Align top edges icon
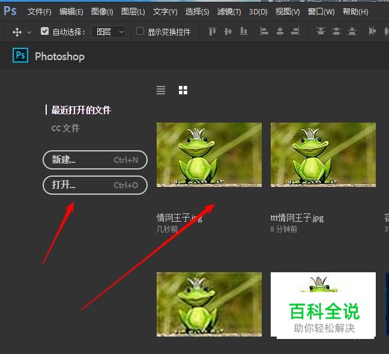The width and height of the screenshot is (389, 354). (x=213, y=31)
